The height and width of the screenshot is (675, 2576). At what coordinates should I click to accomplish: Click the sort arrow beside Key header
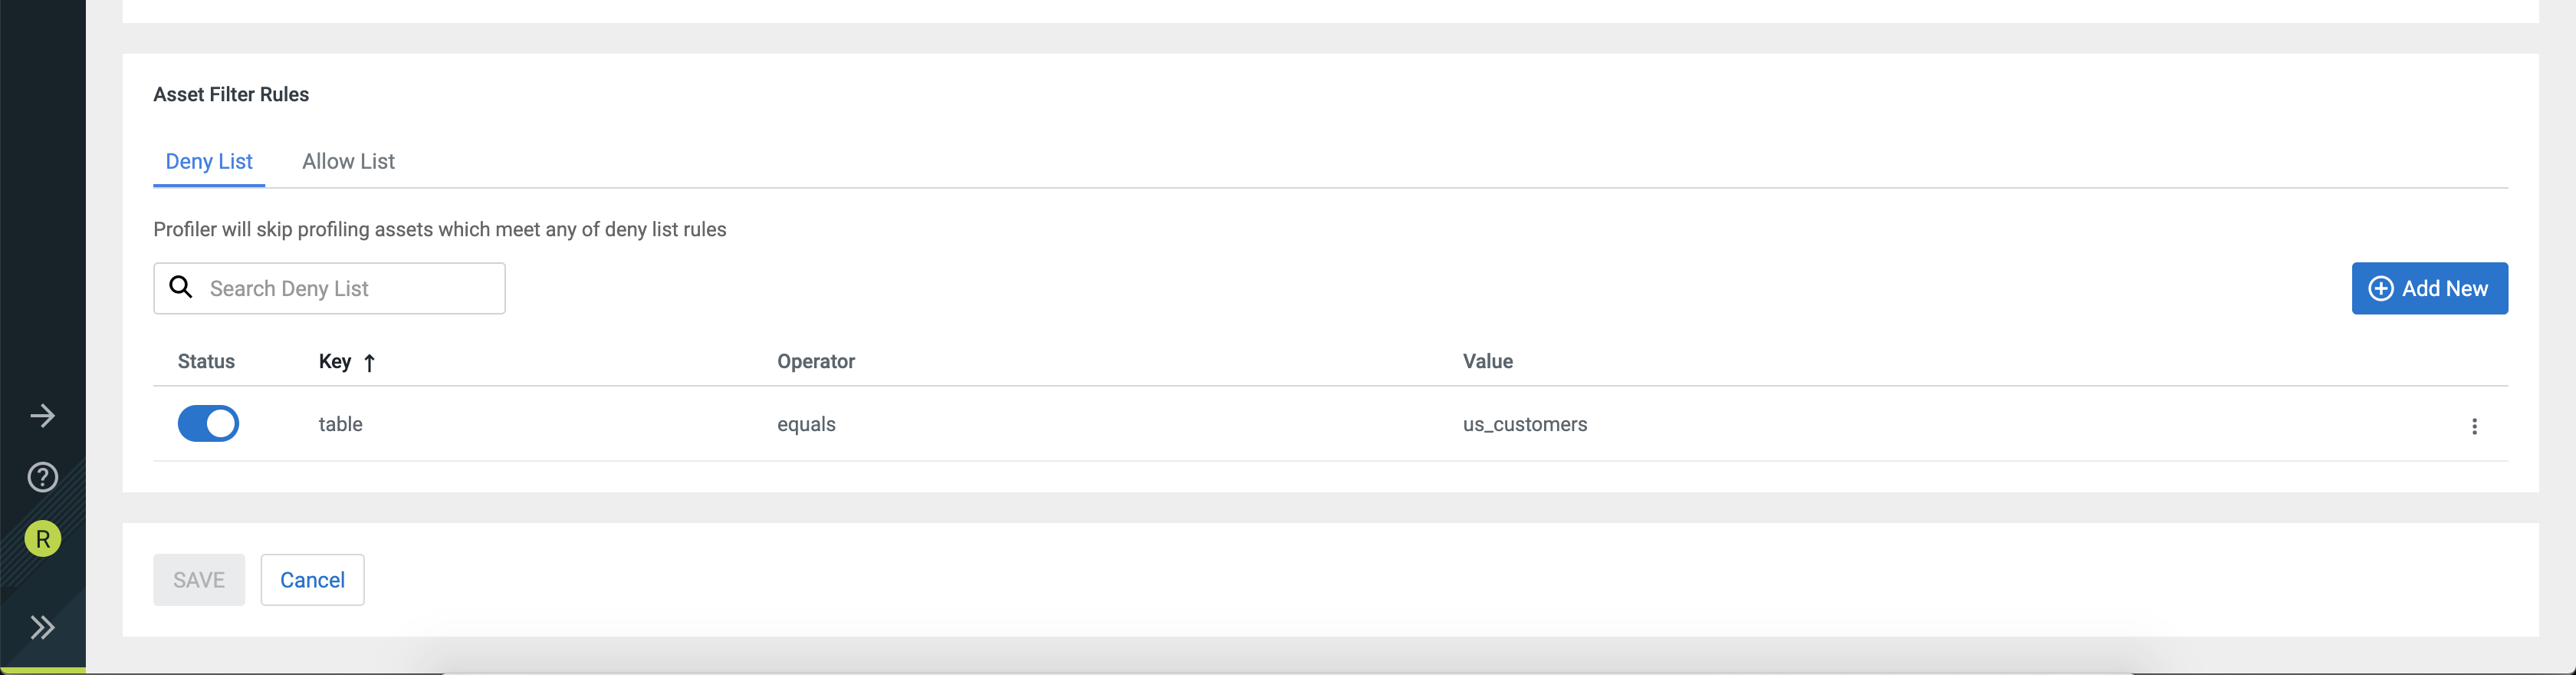[369, 363]
